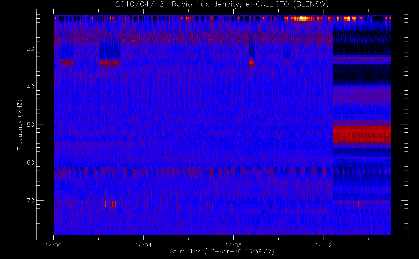Click the 60 frequency tick label
Screen dimensions: 419x259
(31, 163)
